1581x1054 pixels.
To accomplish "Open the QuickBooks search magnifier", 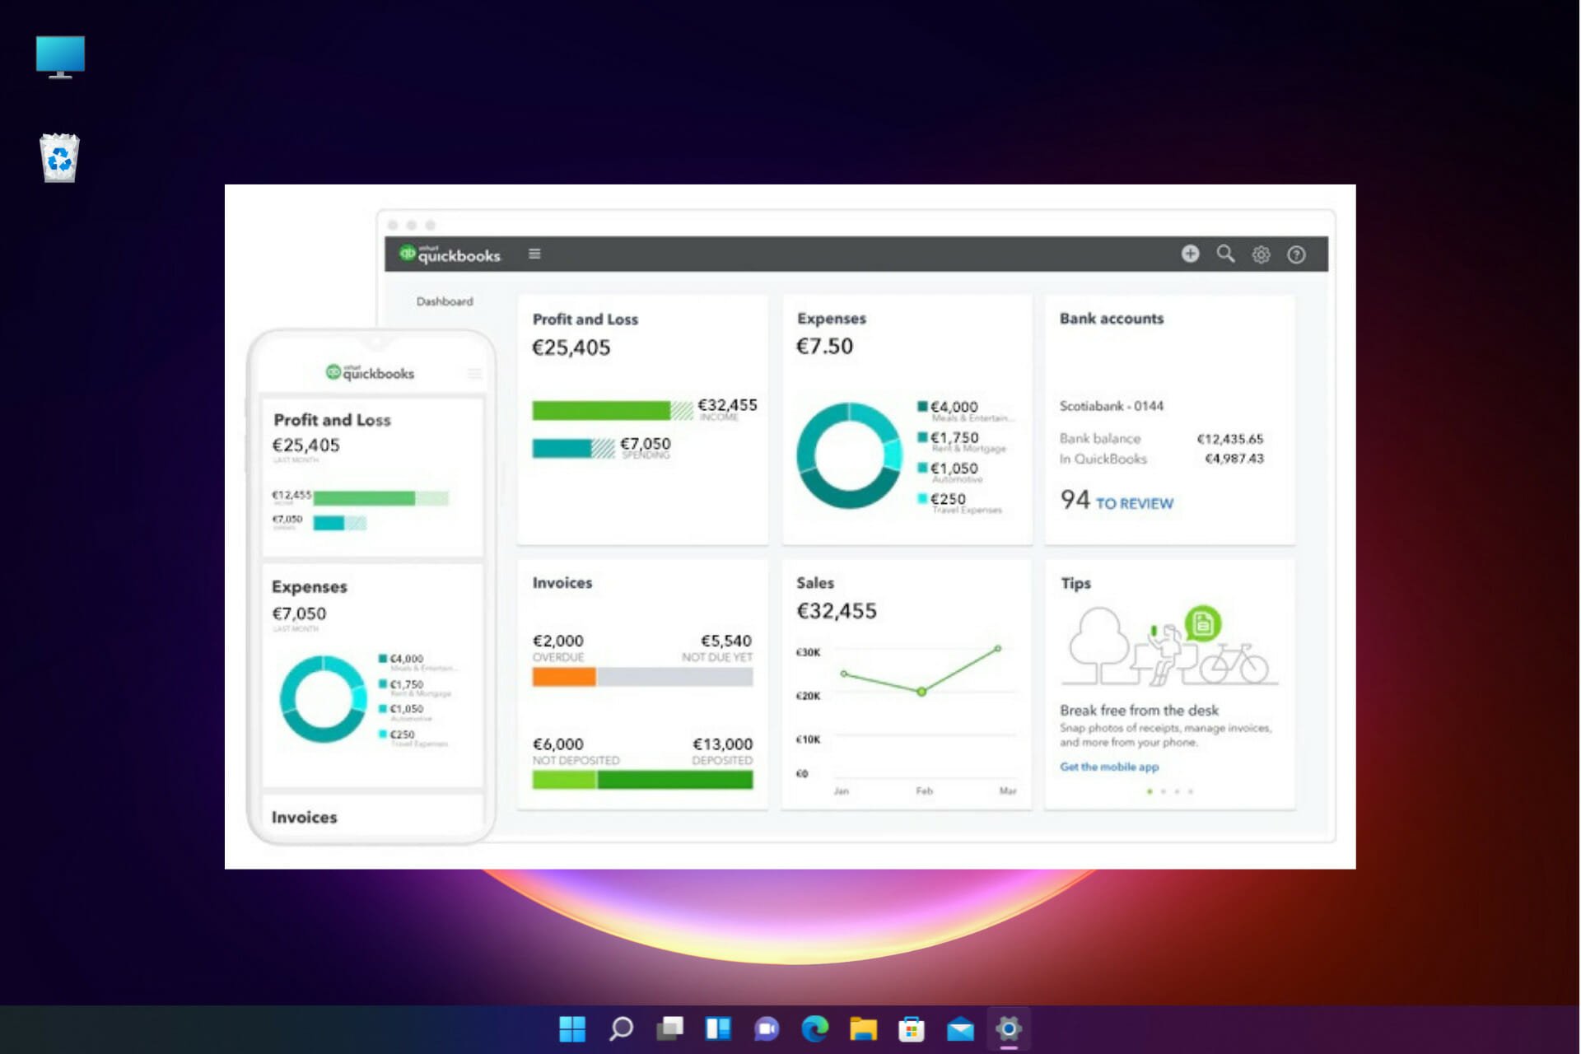I will (1225, 254).
